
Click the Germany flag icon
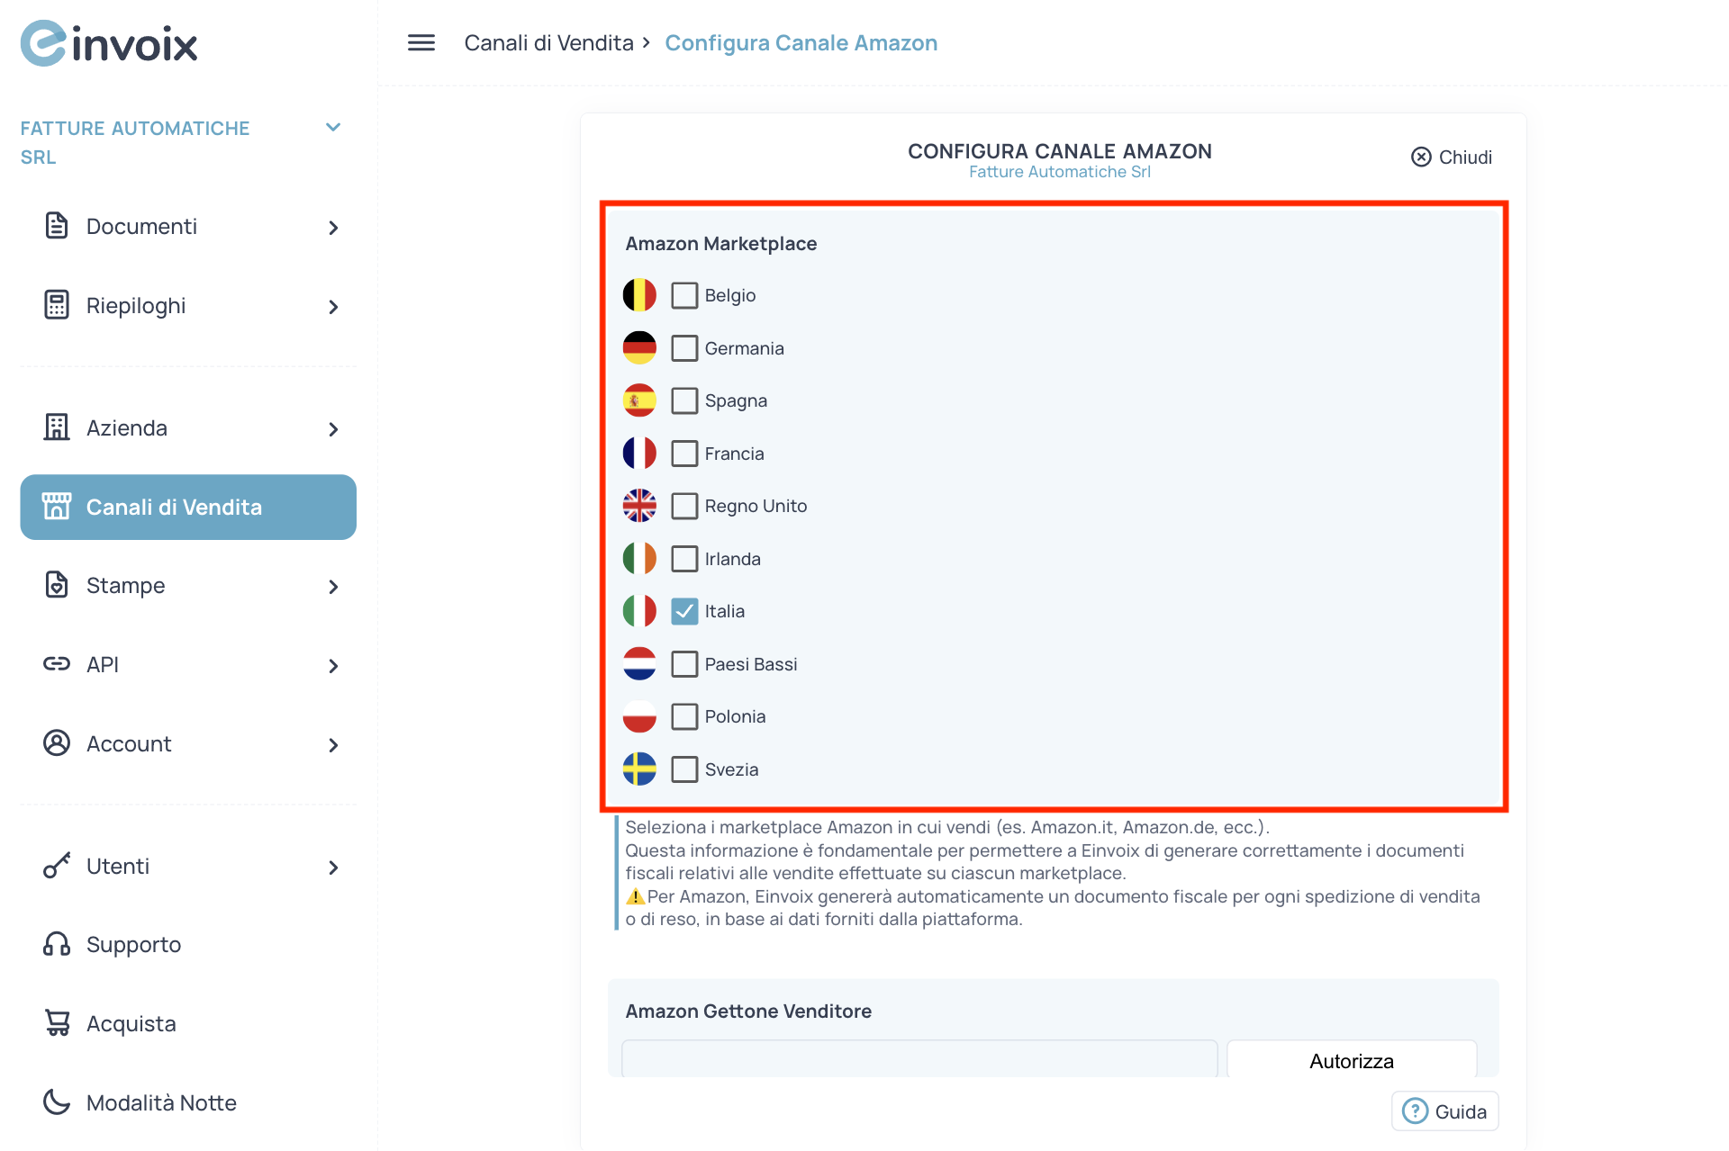(x=639, y=347)
